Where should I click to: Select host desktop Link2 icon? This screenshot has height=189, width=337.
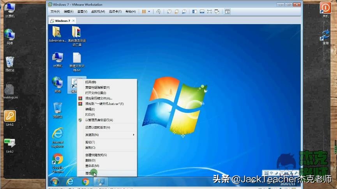click(x=10, y=145)
